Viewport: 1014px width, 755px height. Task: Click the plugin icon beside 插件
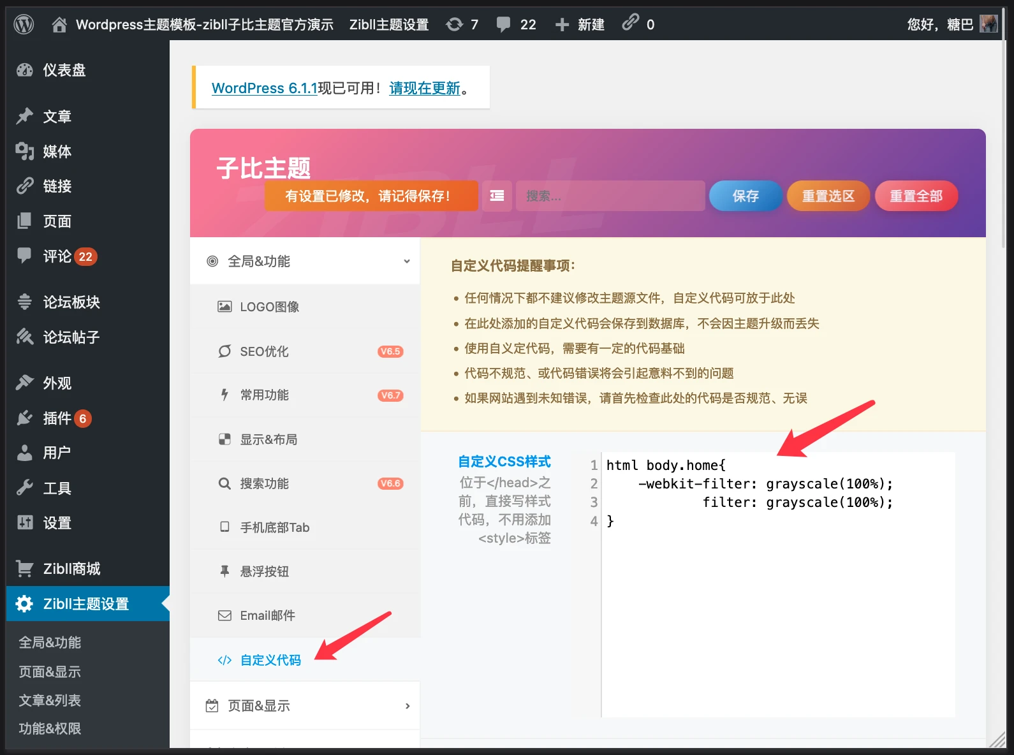click(25, 418)
